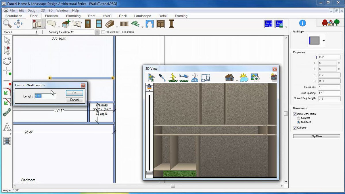Open floor plan outline view in 3D View
This screenshot has width=345, height=194.
pos(206,77)
